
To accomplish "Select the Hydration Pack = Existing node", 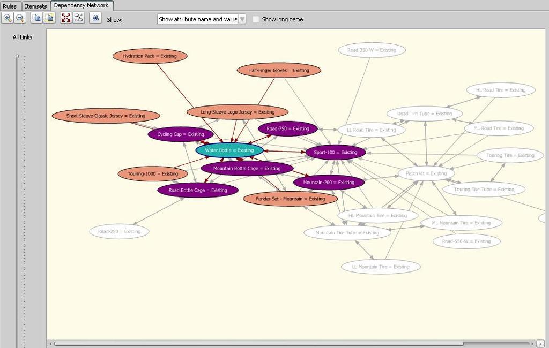I will pos(150,56).
